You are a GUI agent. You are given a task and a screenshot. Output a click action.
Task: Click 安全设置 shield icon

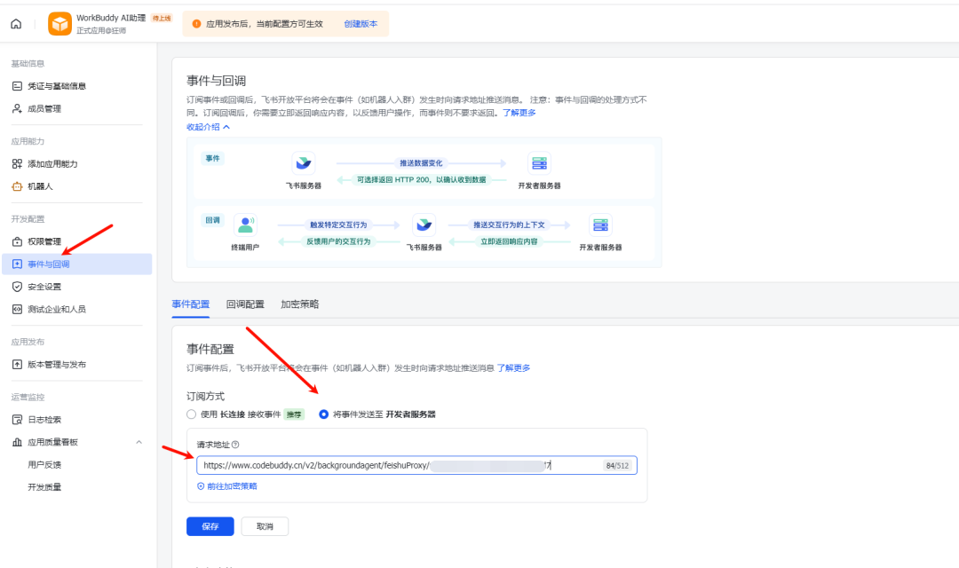(x=17, y=287)
